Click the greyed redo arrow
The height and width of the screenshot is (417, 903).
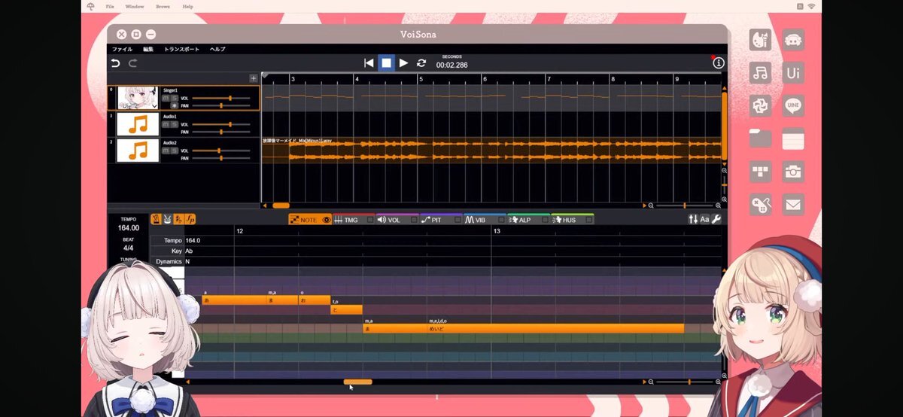coord(133,63)
